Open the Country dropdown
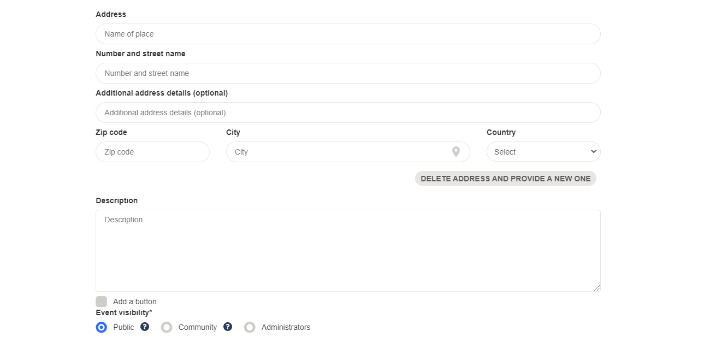The image size is (710, 343). (543, 151)
